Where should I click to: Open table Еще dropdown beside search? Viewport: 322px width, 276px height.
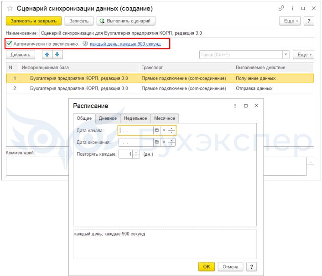[x=303, y=55]
